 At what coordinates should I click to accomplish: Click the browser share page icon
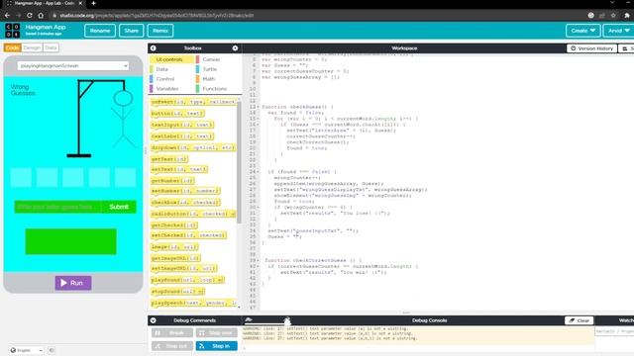tap(602, 16)
